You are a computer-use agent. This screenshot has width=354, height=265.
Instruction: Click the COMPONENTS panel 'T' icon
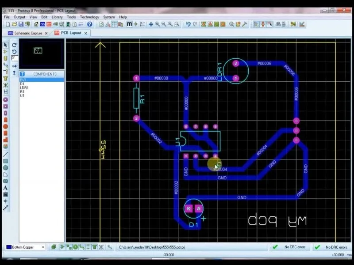(x=22, y=74)
